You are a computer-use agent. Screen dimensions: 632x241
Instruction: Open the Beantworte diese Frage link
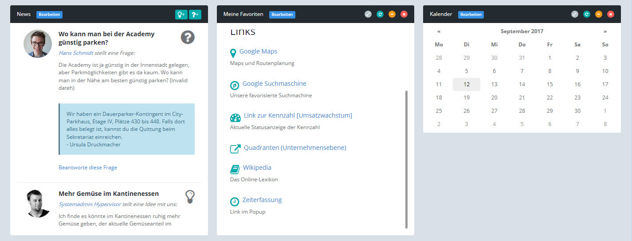click(88, 168)
